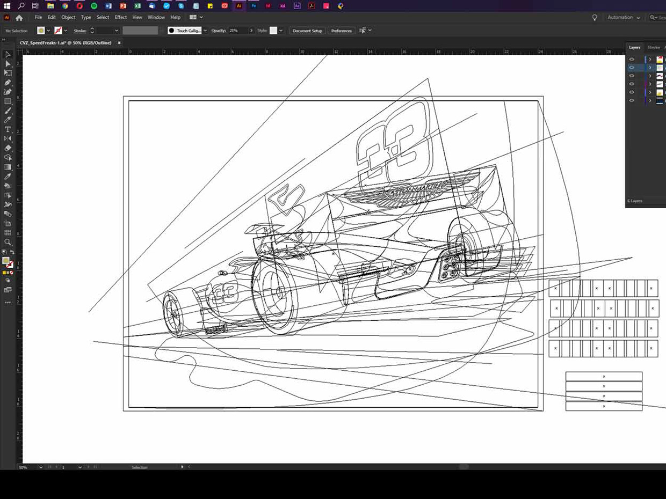Image resolution: width=666 pixels, height=499 pixels.
Task: Toggle visibility of the third layer
Action: pyautogui.click(x=632, y=76)
